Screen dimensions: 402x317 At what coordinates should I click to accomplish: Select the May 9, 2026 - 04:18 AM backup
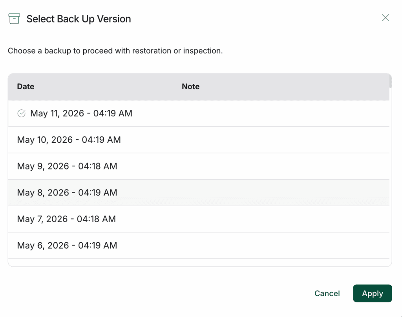(199, 166)
